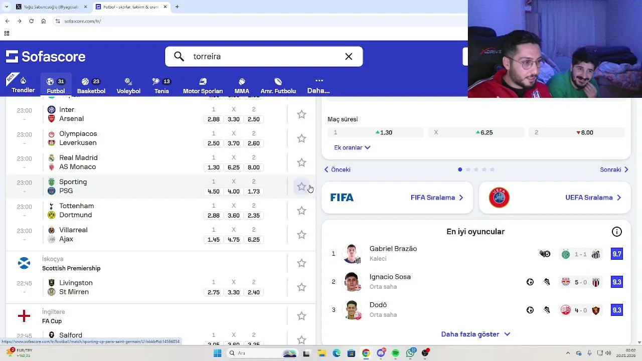
Task: Click the search magnifier icon
Action: (179, 57)
